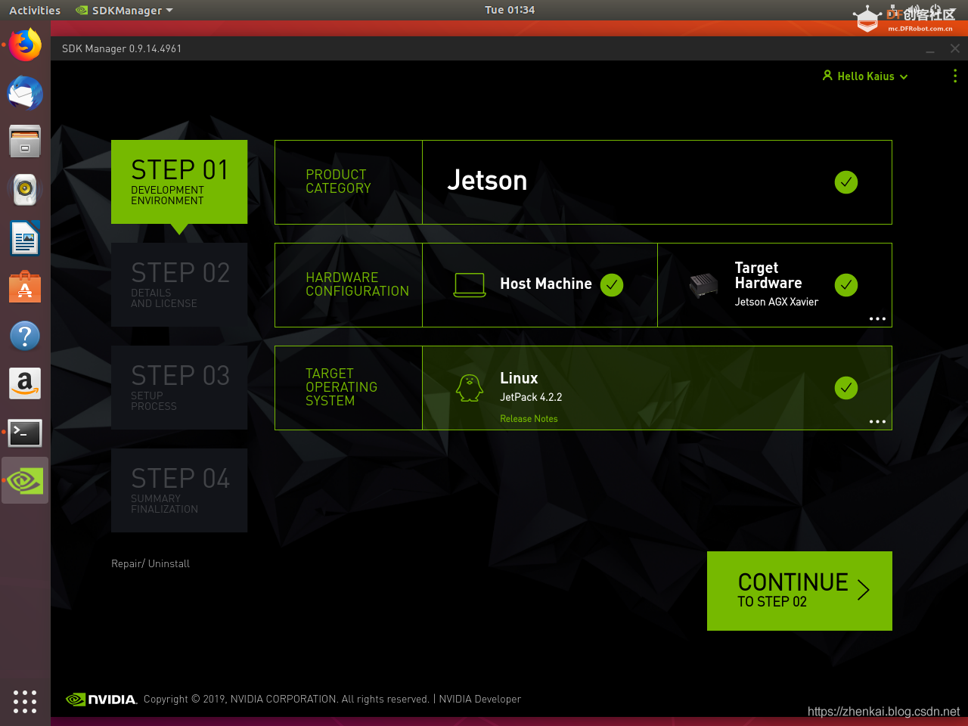Click the user profile icon beside Hello Kaius
The height and width of the screenshot is (726, 968).
pos(827,76)
